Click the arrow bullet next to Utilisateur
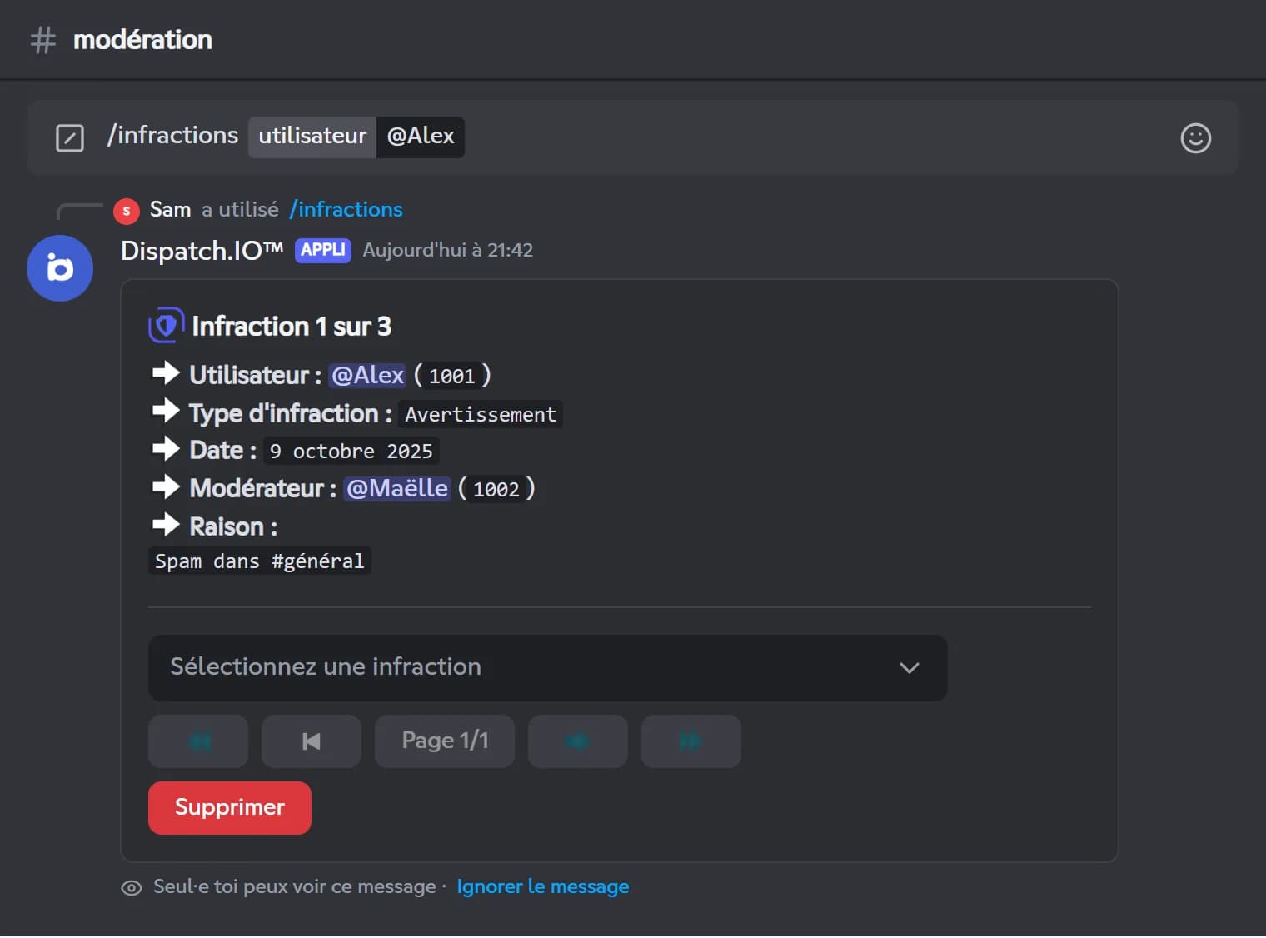Image resolution: width=1266 pixels, height=938 pixels. coord(166,373)
